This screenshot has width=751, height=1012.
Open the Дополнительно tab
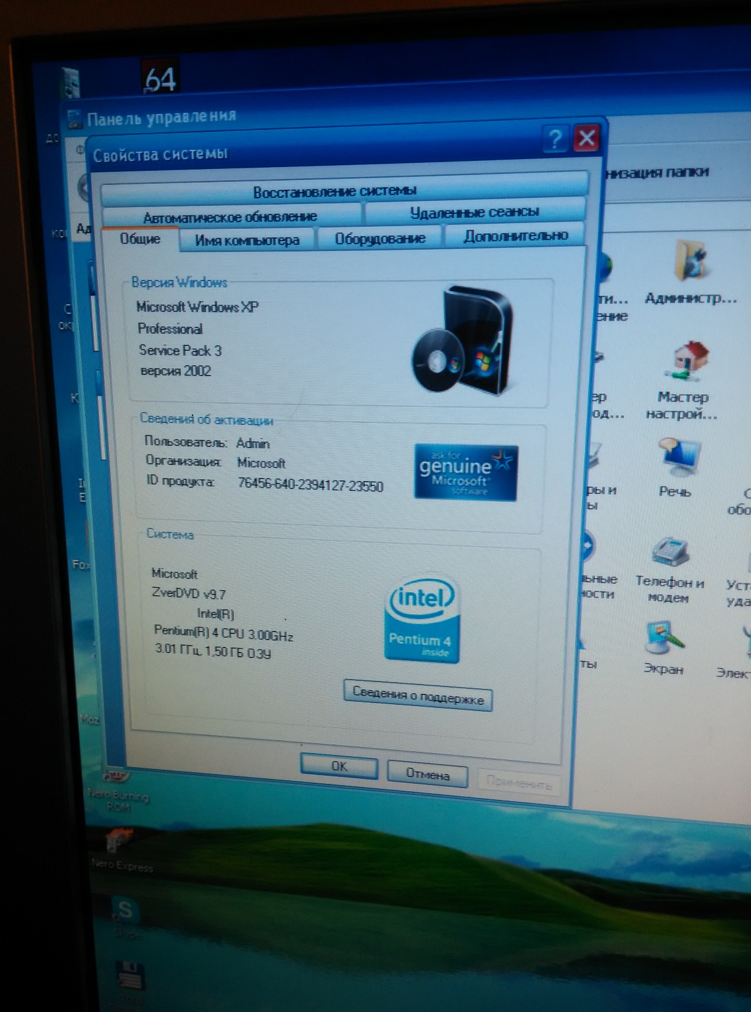click(x=515, y=236)
